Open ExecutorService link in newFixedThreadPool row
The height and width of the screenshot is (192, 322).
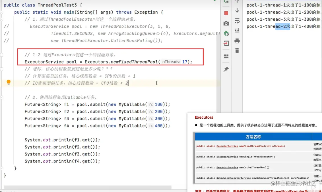[x=227, y=146]
